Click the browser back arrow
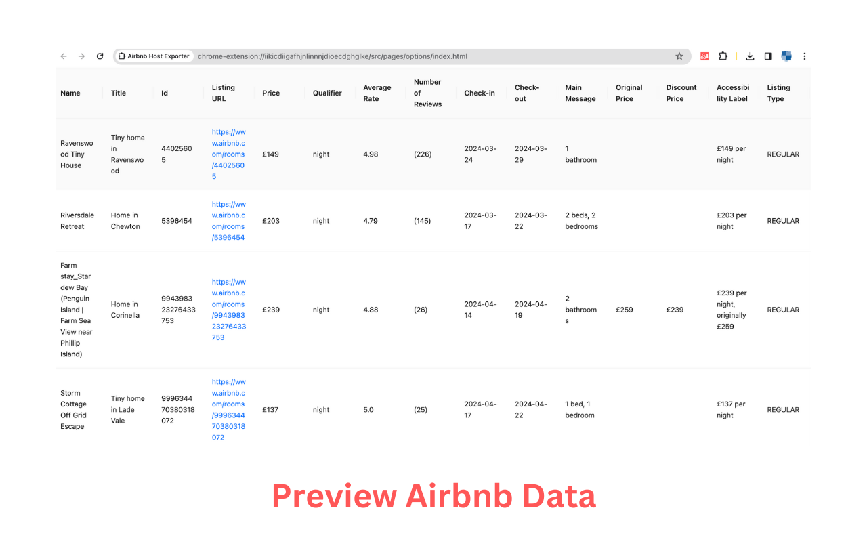Viewport: 867px width, 542px height. click(64, 56)
